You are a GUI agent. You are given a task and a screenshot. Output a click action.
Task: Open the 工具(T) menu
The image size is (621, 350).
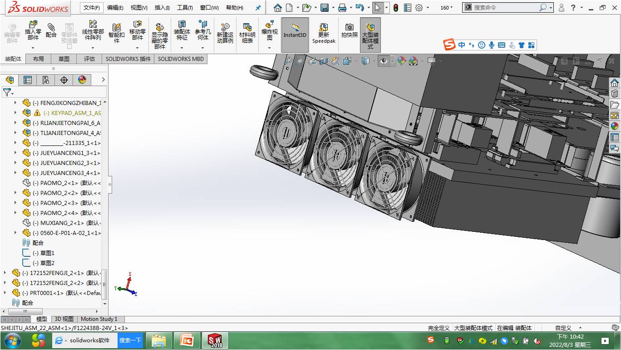click(x=184, y=8)
